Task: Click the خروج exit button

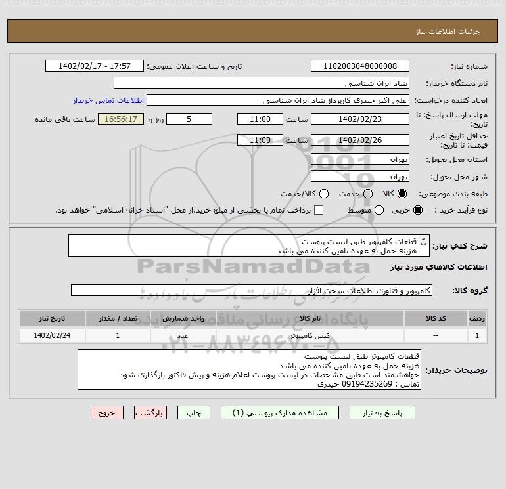Action: click(x=107, y=413)
